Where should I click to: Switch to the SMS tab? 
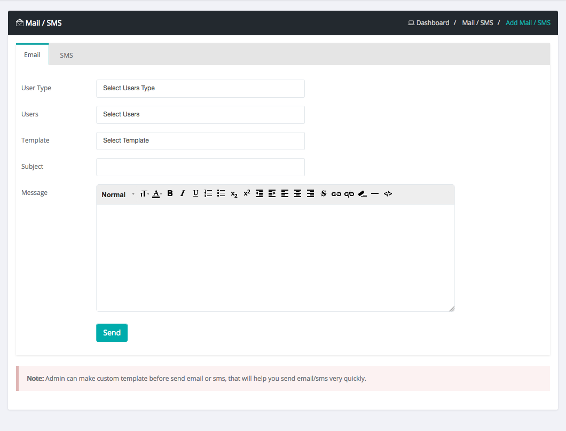(x=66, y=55)
